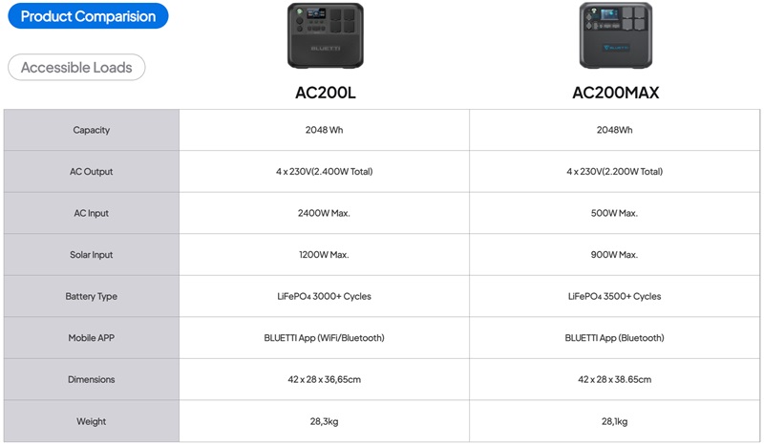Image resolution: width=764 pixels, height=445 pixels.
Task: Click AC200MAX 500W Max. AC input cell
Action: (614, 213)
